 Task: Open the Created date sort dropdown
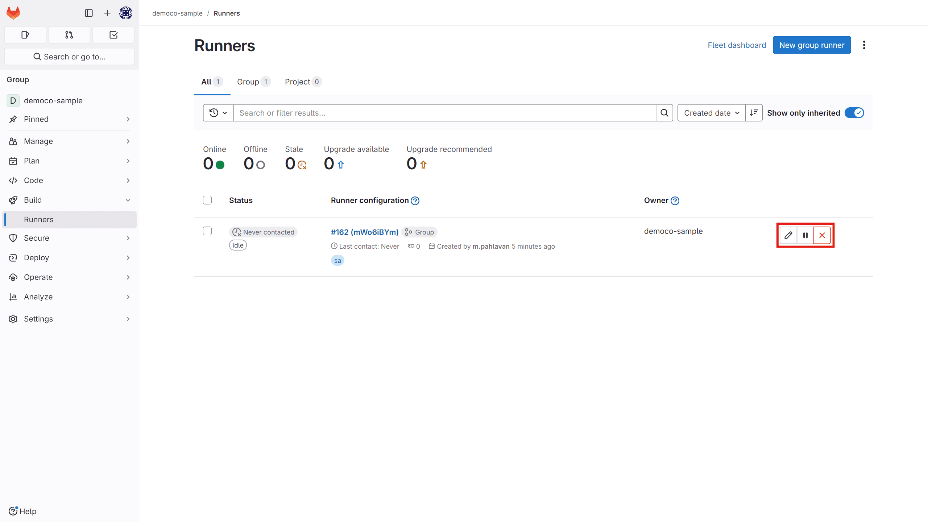click(712, 113)
